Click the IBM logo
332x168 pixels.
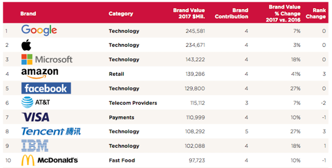point(35,146)
